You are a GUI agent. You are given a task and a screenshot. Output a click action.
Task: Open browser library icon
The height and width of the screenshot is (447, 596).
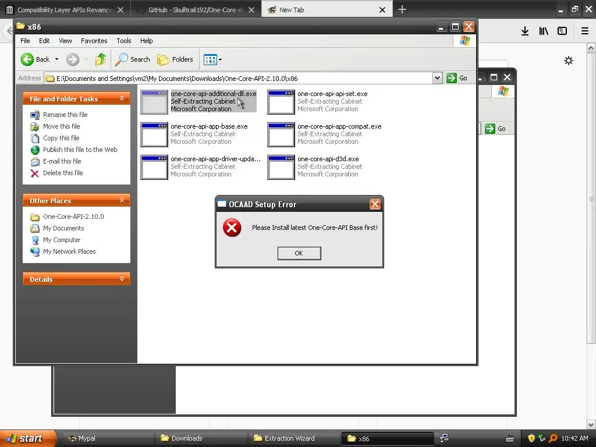click(544, 31)
